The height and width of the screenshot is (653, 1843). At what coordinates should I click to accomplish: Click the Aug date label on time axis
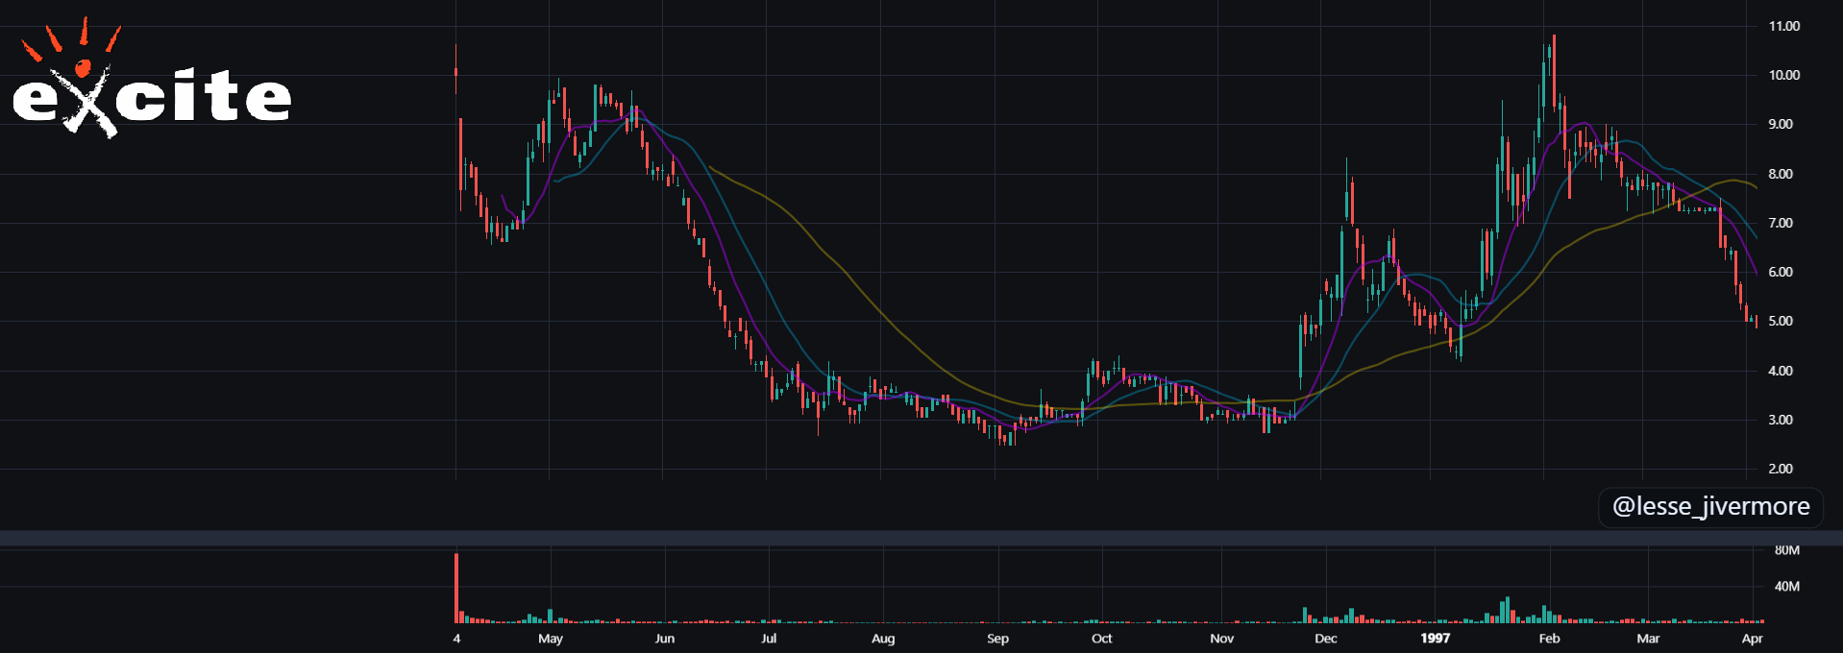883,639
